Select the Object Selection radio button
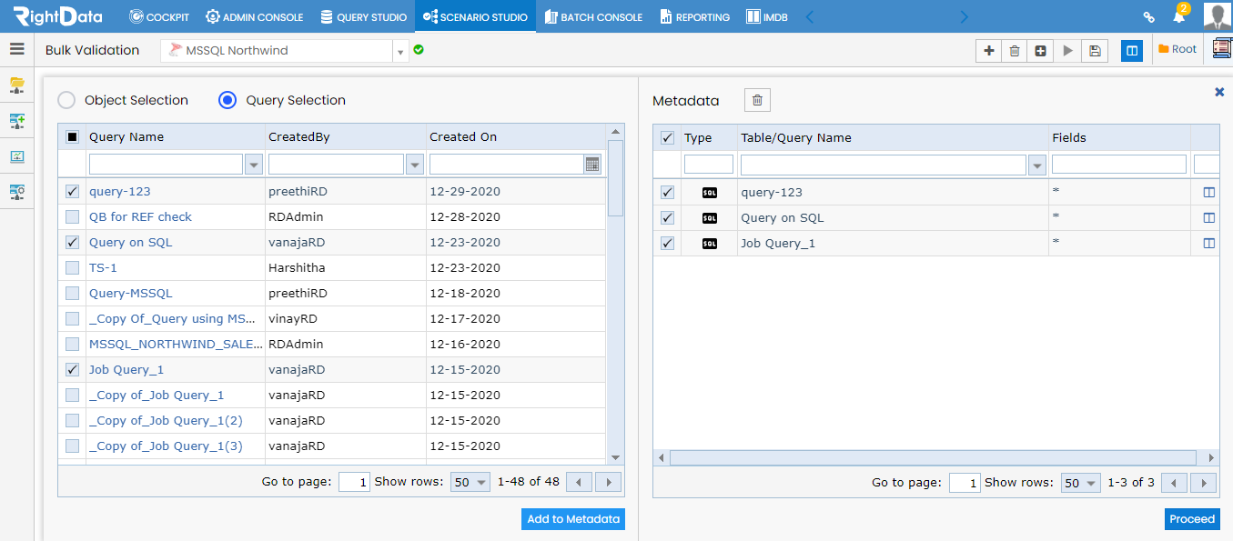 66,100
